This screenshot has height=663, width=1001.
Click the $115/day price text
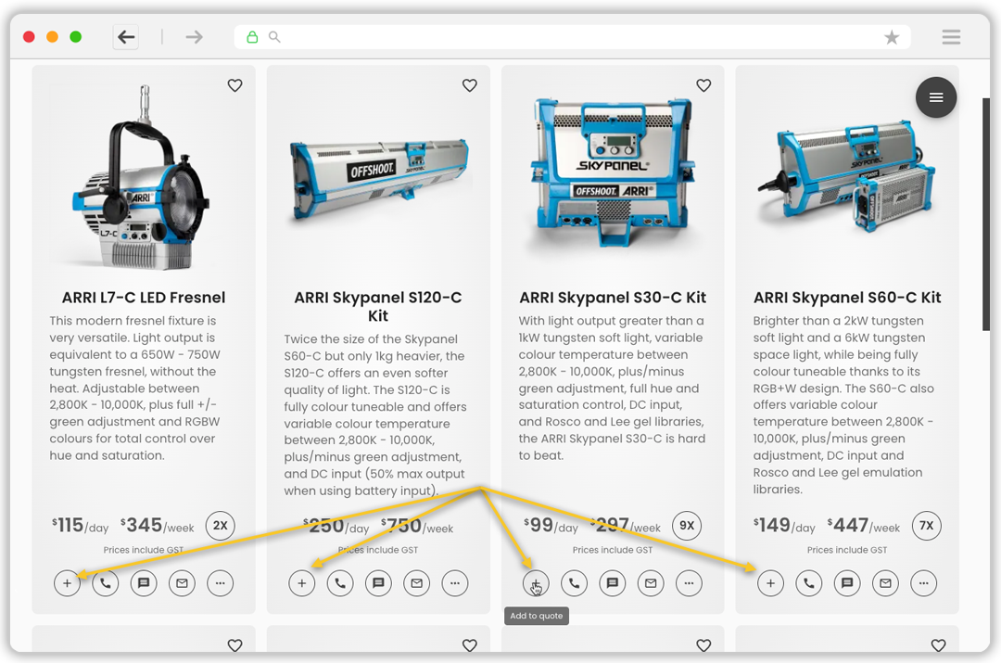[x=81, y=527]
